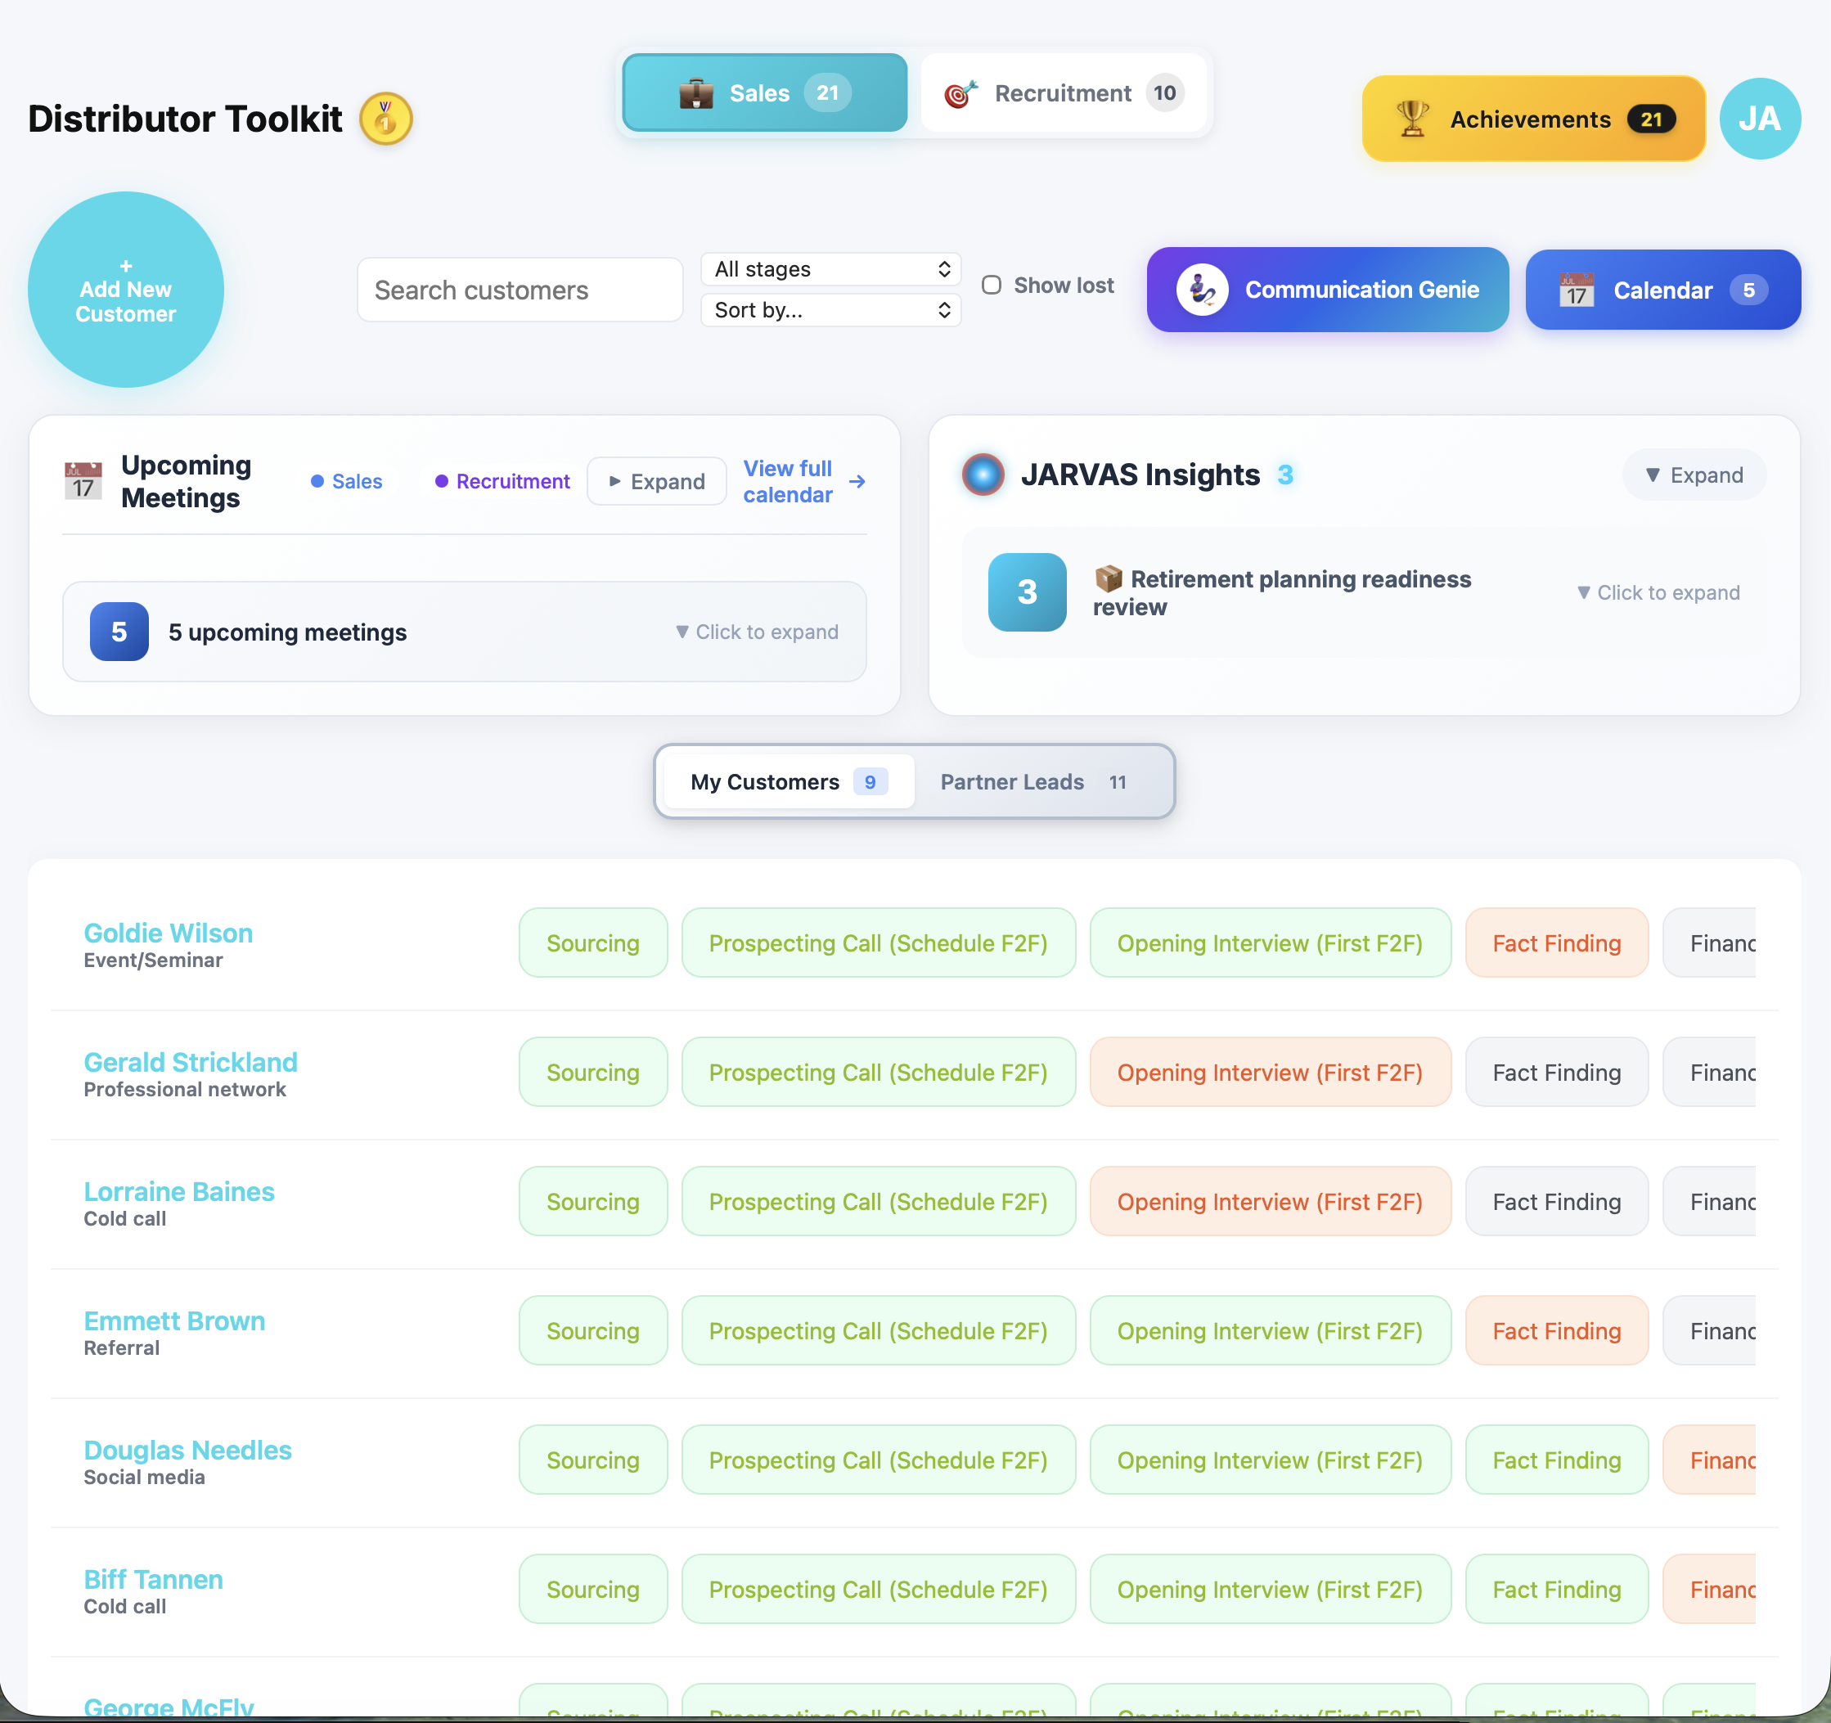Toggle the Sales meeting legend filter
This screenshot has height=1723, width=1831.
[346, 482]
